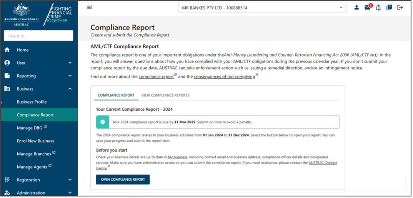The width and height of the screenshot is (413, 198).
Task: Open the My business link
Action: 177,157
